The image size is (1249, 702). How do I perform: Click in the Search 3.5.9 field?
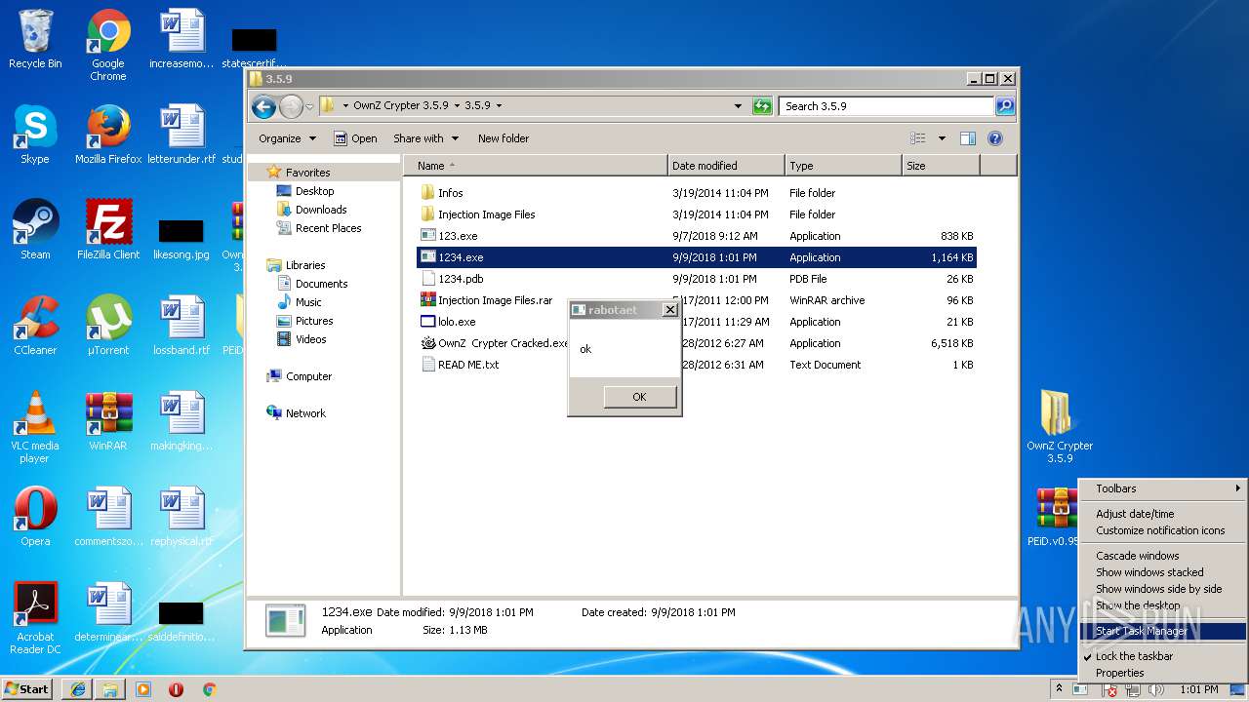886,106
